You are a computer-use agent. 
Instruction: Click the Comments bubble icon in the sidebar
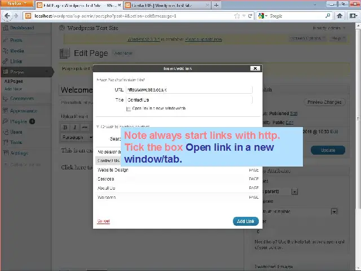point(6,99)
